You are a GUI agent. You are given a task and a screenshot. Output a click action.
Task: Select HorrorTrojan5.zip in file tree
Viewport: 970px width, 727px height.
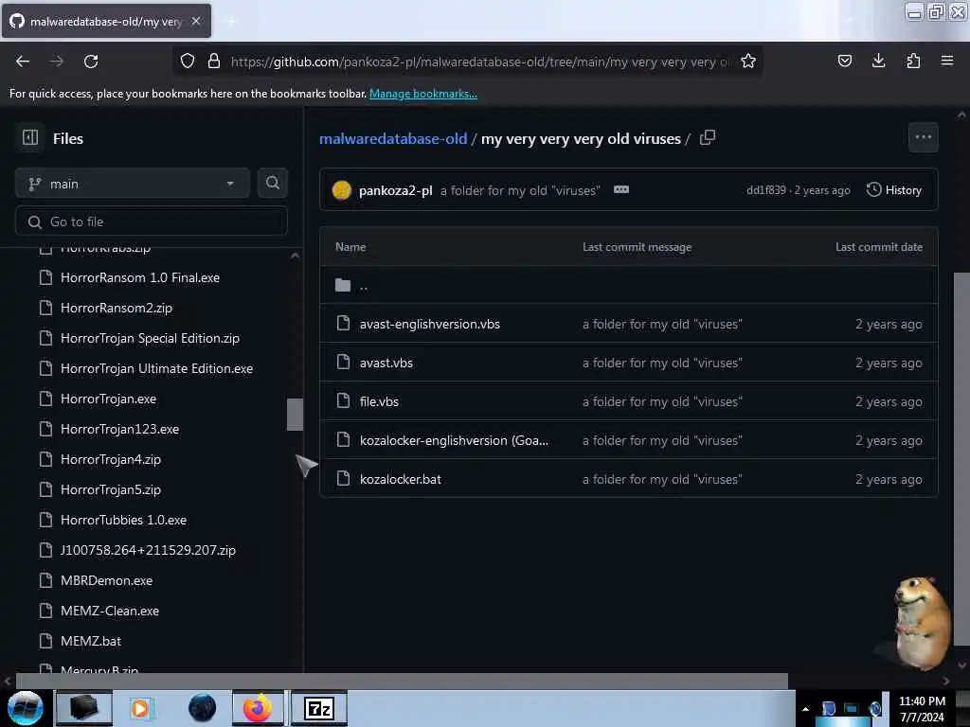[x=111, y=489]
